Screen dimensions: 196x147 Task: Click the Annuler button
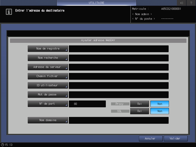pos(151,139)
